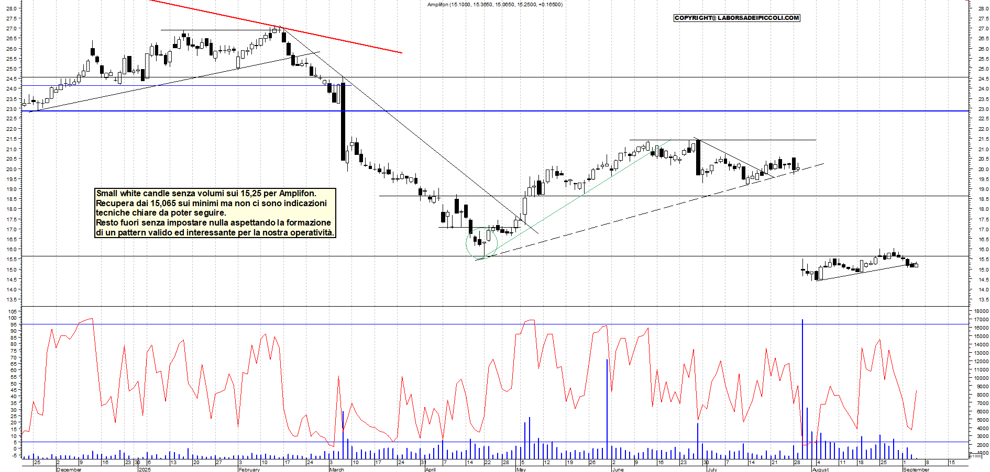Click the COPYRIGHT@ LABORSADEIPICCOLI.COM label

coord(736,18)
